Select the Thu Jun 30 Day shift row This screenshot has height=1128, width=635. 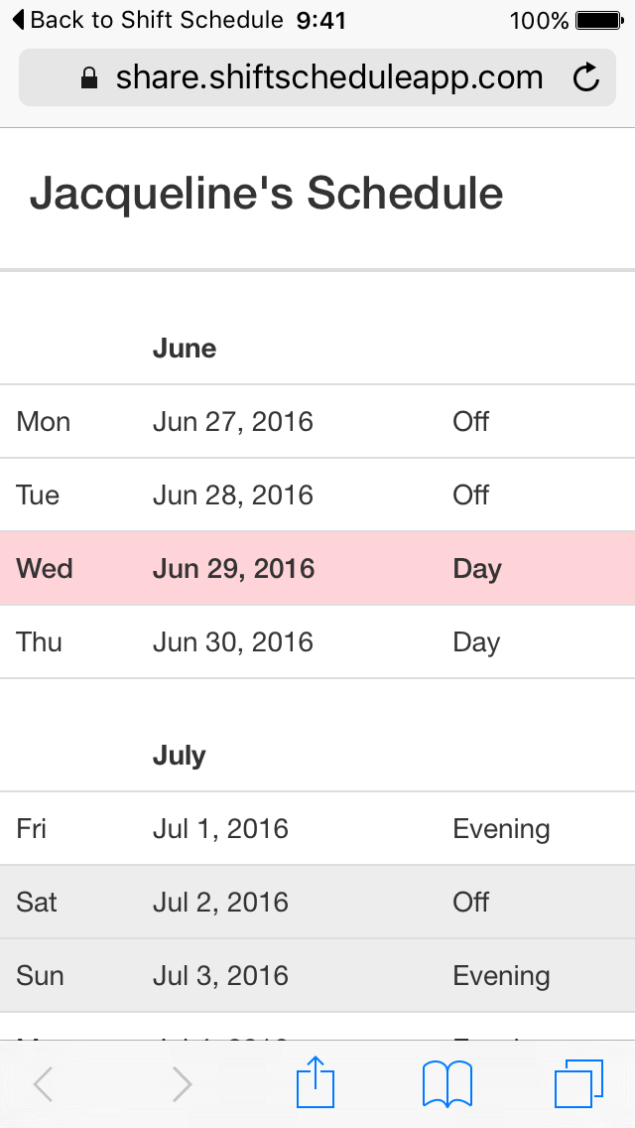[317, 641]
